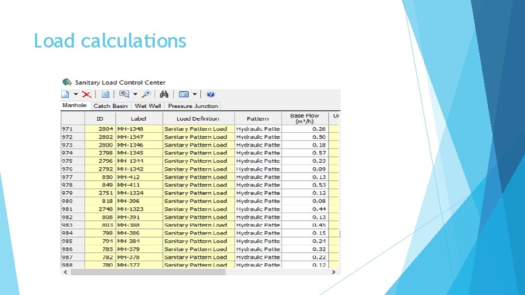Click the label cell MH-396
This screenshot has width=525, height=295.
(x=139, y=201)
